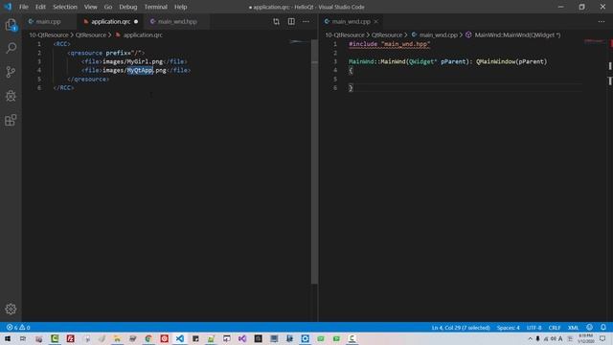Open the Selection menu
This screenshot has width=613, height=345.
(x=65, y=7)
